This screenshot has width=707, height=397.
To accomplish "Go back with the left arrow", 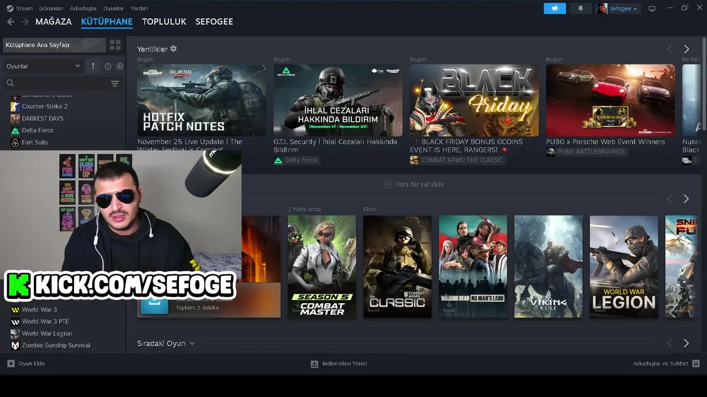I will click(10, 22).
